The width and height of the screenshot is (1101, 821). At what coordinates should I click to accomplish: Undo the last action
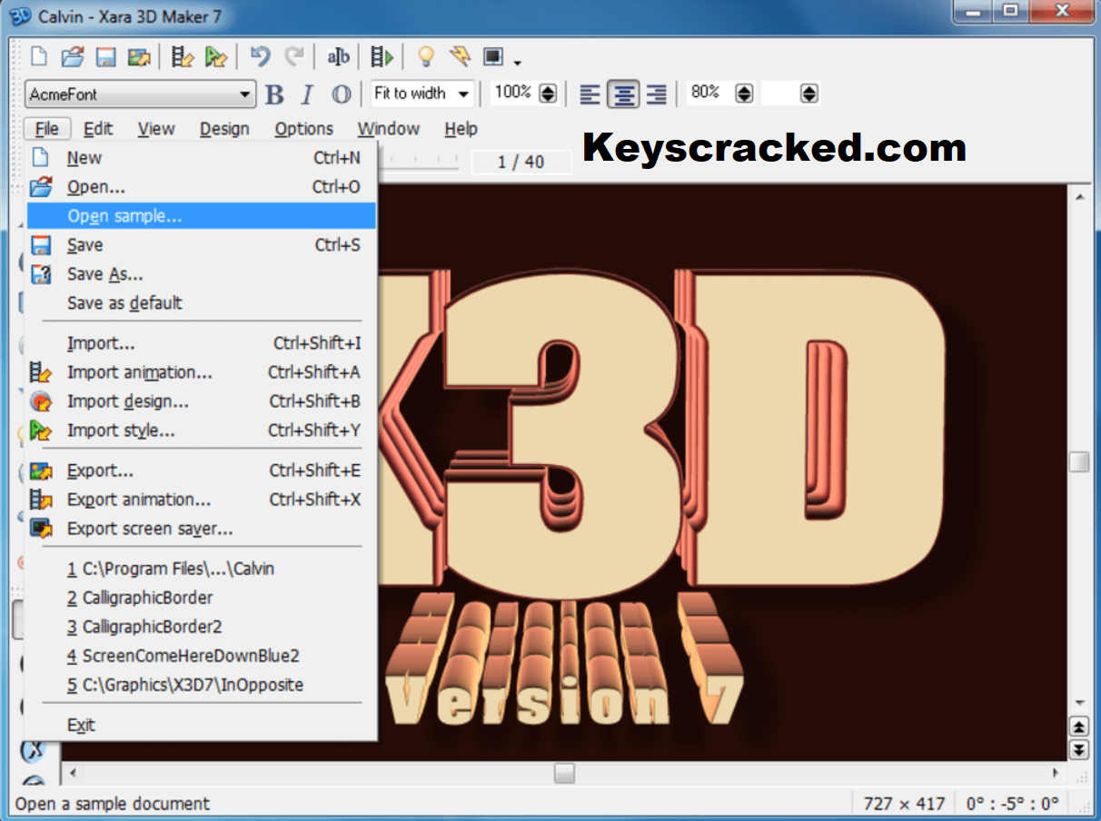coord(261,56)
